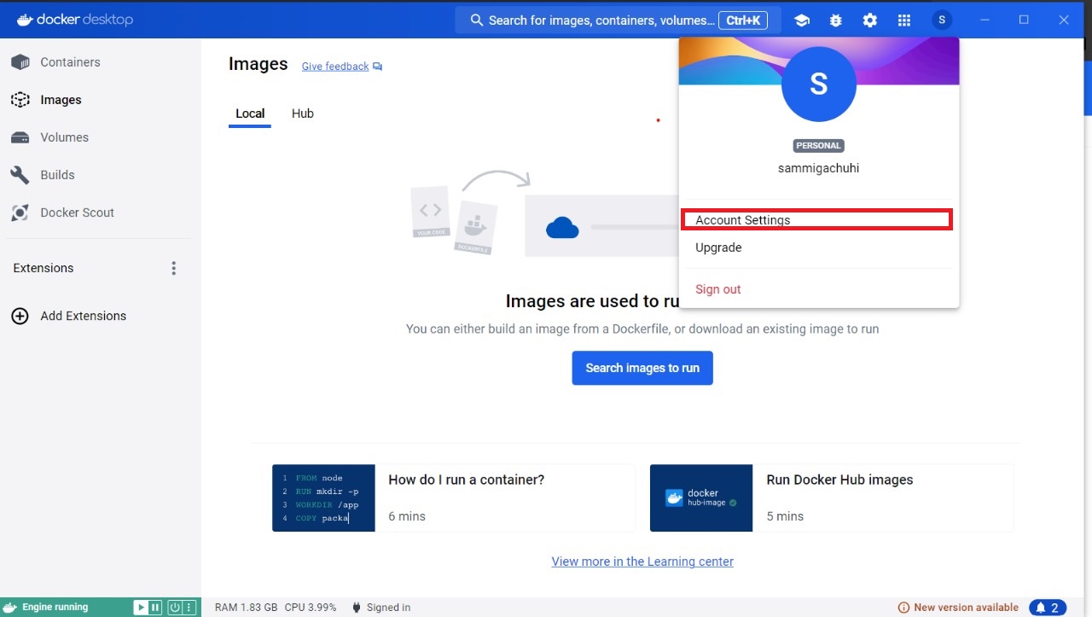Open Settings gear icon in header
The height and width of the screenshot is (617, 1092).
click(870, 20)
